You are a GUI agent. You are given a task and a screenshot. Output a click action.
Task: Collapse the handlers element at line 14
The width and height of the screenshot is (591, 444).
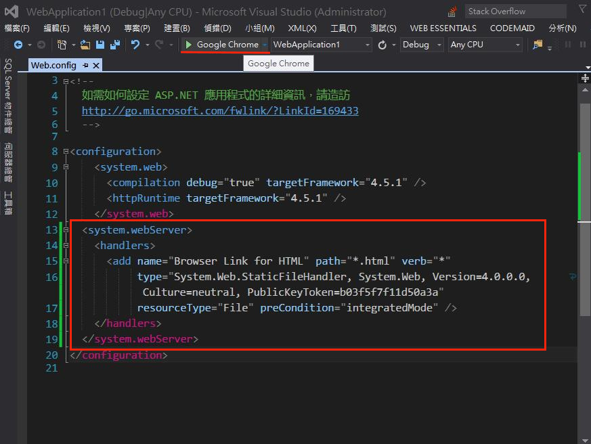coord(66,246)
